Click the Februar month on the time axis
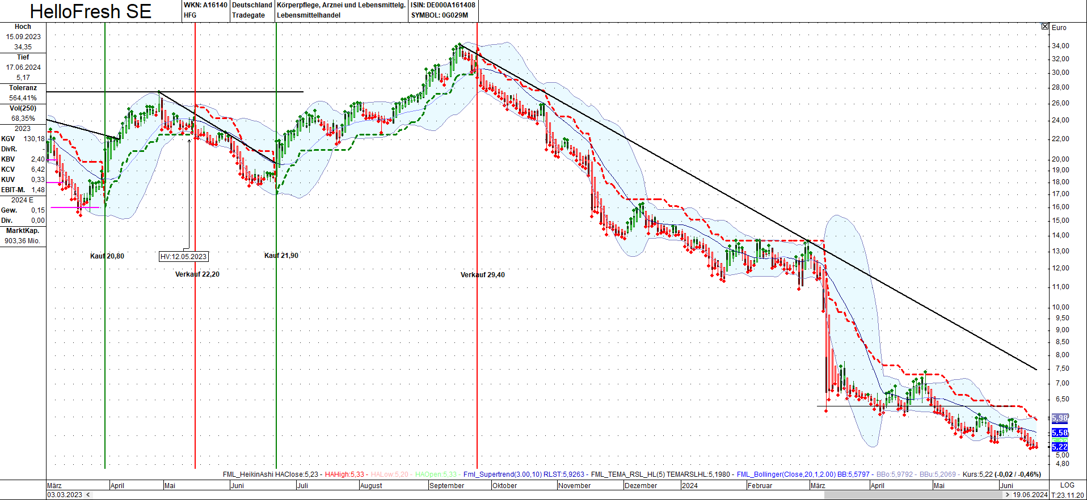1087x500 pixels. 760,486
